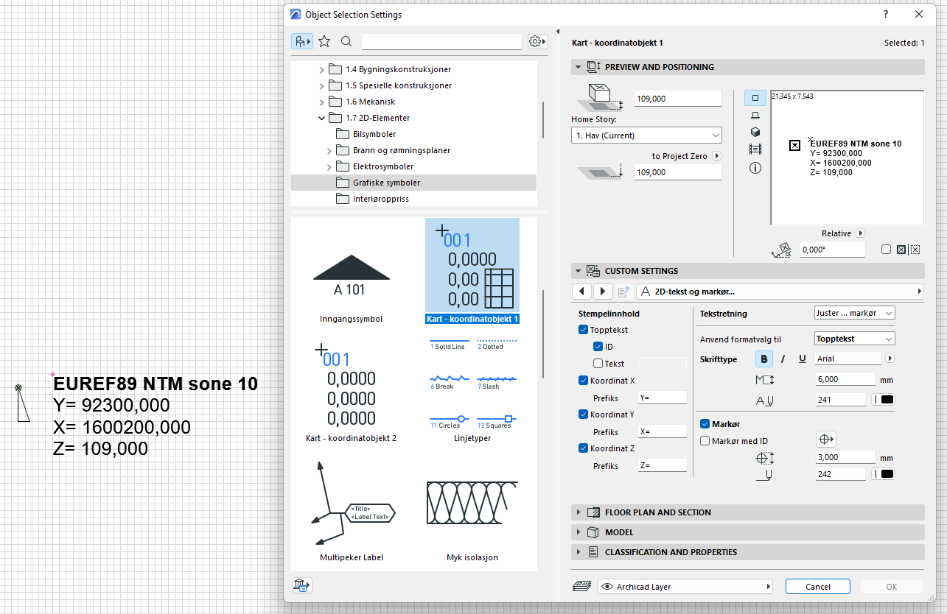Screen dimensions: 947x614
Task: Open the Home Story dropdown
Action: (646, 135)
